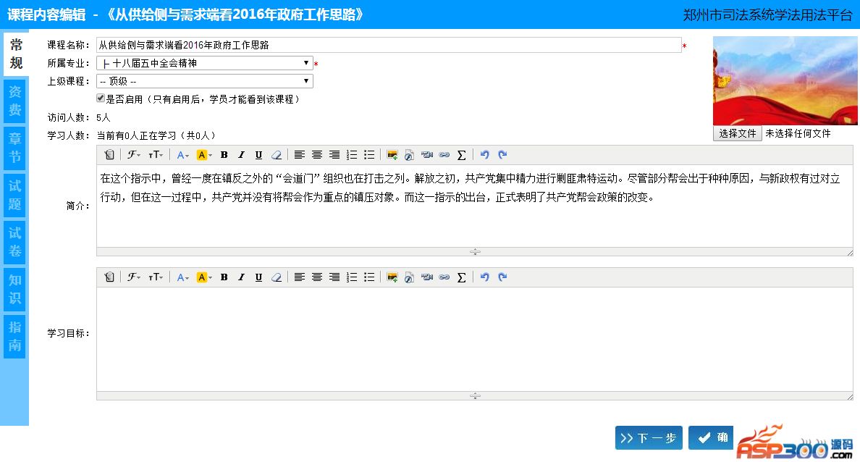
Task: Insert formula sigma in 学习目标 editor
Action: pyautogui.click(x=462, y=277)
